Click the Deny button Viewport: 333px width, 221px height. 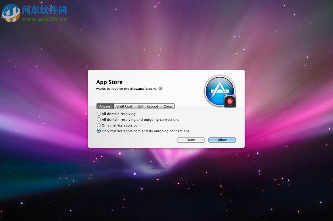tap(190, 140)
